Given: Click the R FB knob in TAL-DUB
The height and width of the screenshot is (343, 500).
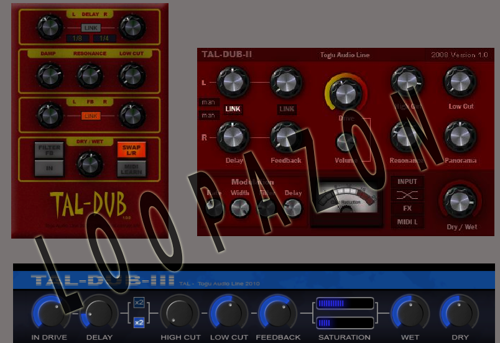Looking at the screenshot, I should pos(132,116).
